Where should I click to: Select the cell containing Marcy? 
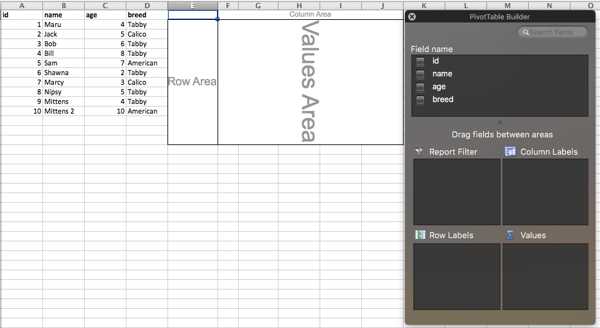[x=64, y=82]
